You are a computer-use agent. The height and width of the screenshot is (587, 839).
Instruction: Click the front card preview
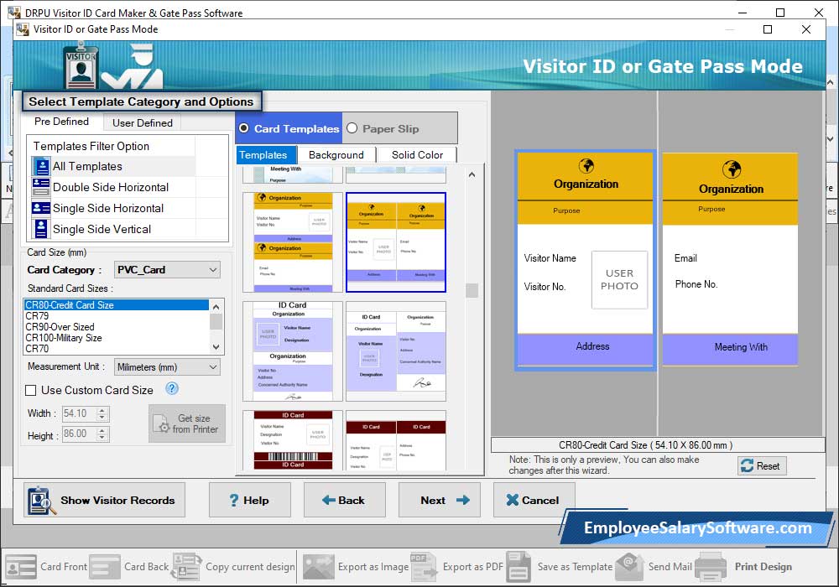[x=586, y=260]
